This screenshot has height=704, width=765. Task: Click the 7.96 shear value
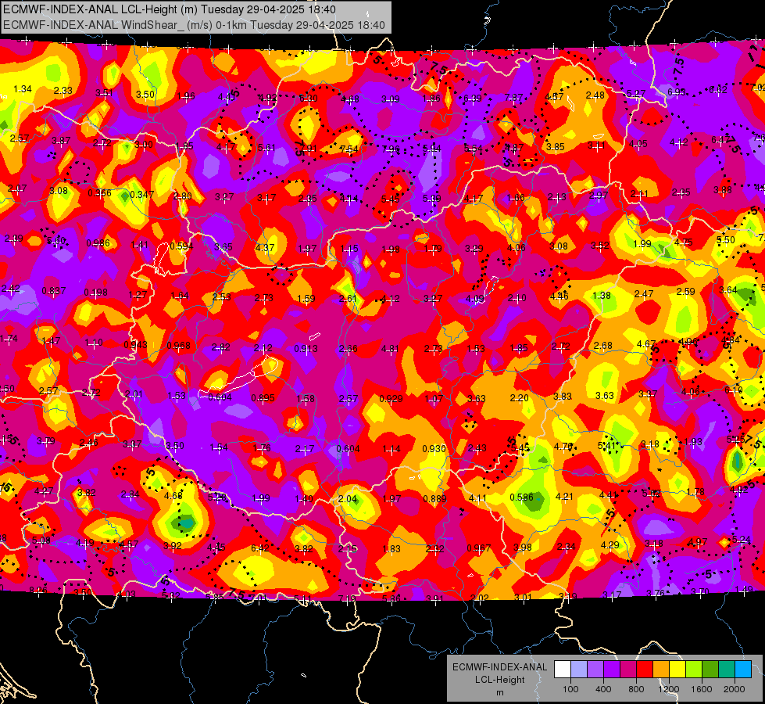[391, 149]
